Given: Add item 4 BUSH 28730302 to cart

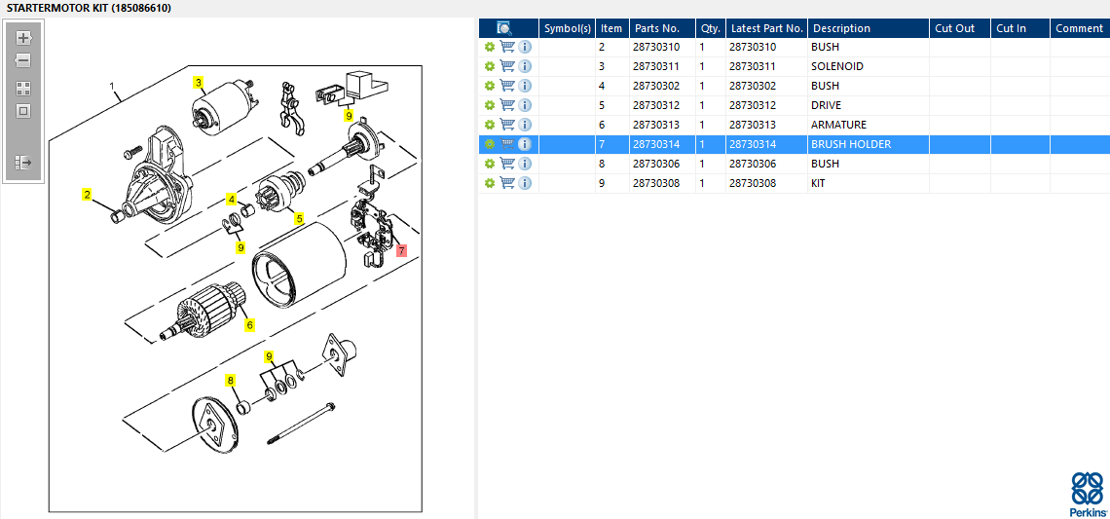Looking at the screenshot, I should [x=507, y=86].
